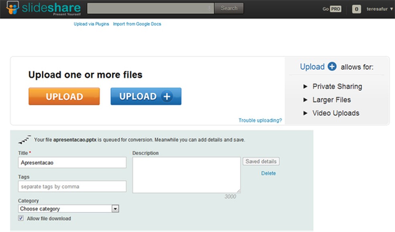The image size is (395, 232).
Task: Click the Upload heading link in sidebar
Action: [x=312, y=67]
